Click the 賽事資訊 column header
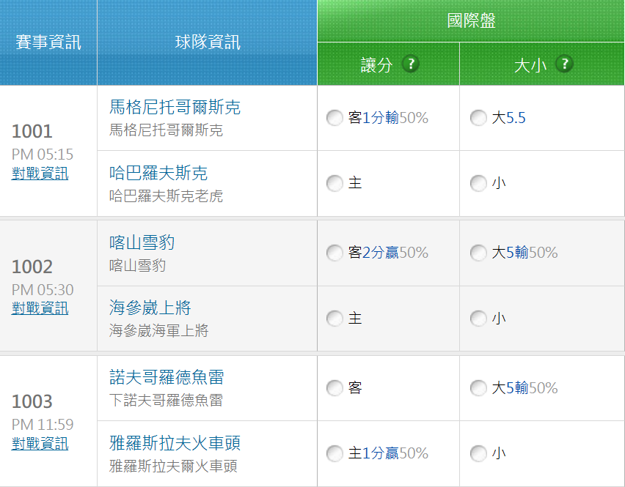Viewport: 625px width, 487px height. 48,42
